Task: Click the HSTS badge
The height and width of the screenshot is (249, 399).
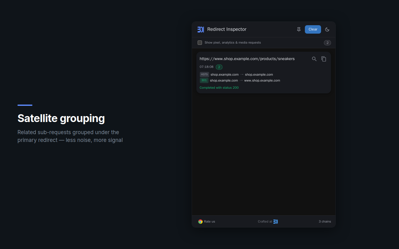Action: 204,74
